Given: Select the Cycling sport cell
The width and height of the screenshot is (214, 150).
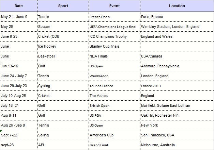Looking at the screenshot, I should (63, 86).
